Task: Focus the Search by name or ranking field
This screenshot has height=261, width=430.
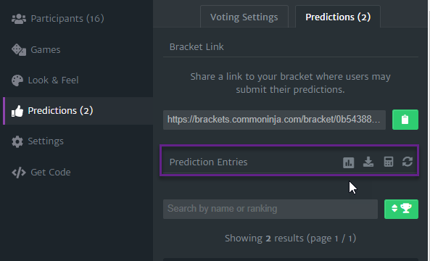Action: (270, 209)
